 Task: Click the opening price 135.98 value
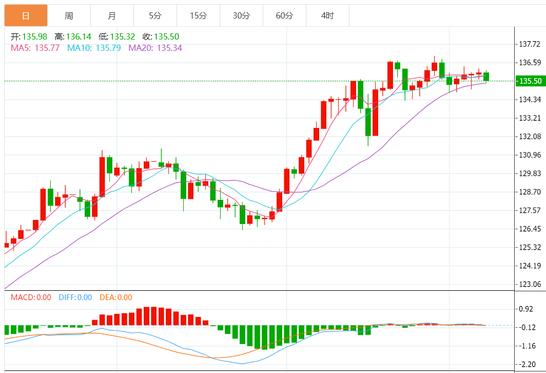pyautogui.click(x=35, y=36)
